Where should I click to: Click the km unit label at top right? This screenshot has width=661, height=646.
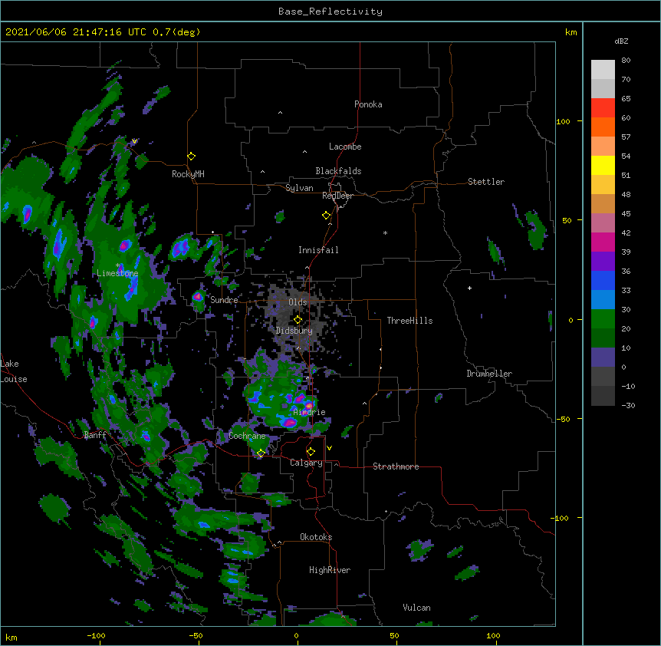(571, 32)
